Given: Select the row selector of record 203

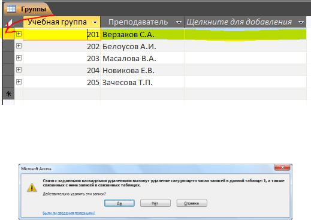Looking at the screenshot, I should tap(8, 58).
